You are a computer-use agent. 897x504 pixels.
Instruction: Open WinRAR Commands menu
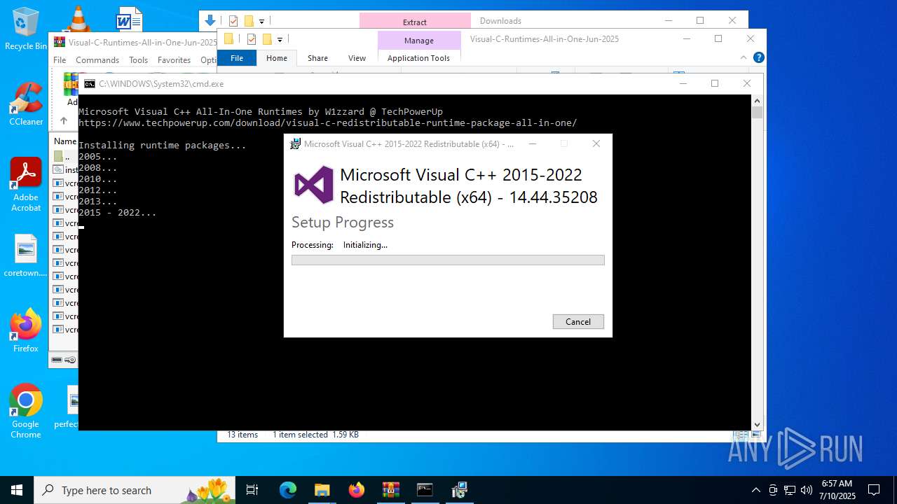97,60
